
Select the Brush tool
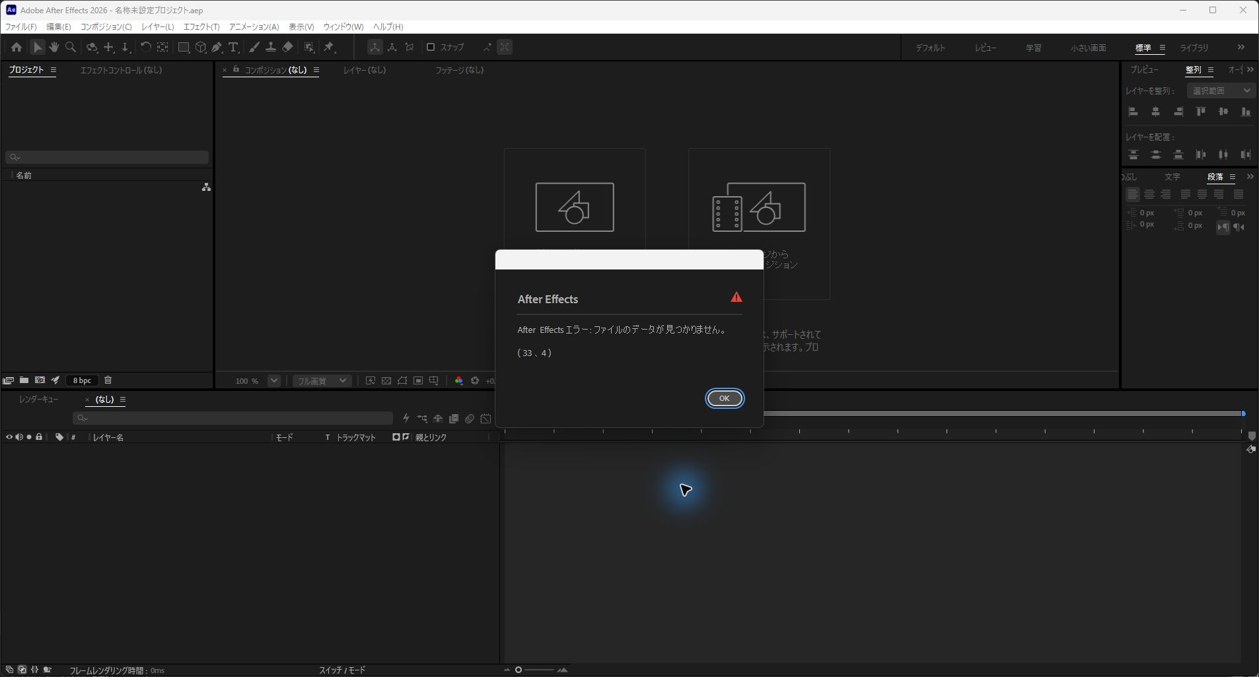pyautogui.click(x=254, y=47)
